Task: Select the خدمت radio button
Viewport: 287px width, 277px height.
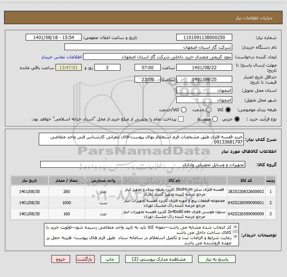Action: pos(209,110)
